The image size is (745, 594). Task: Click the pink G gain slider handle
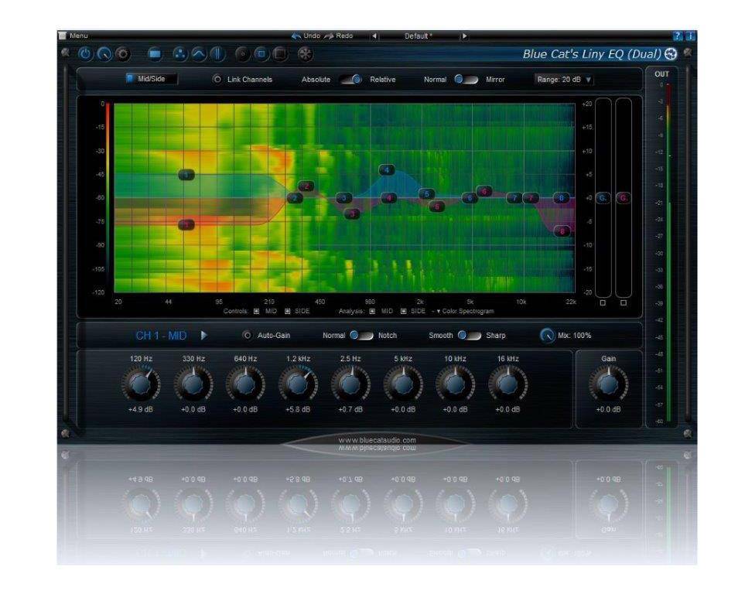click(624, 198)
